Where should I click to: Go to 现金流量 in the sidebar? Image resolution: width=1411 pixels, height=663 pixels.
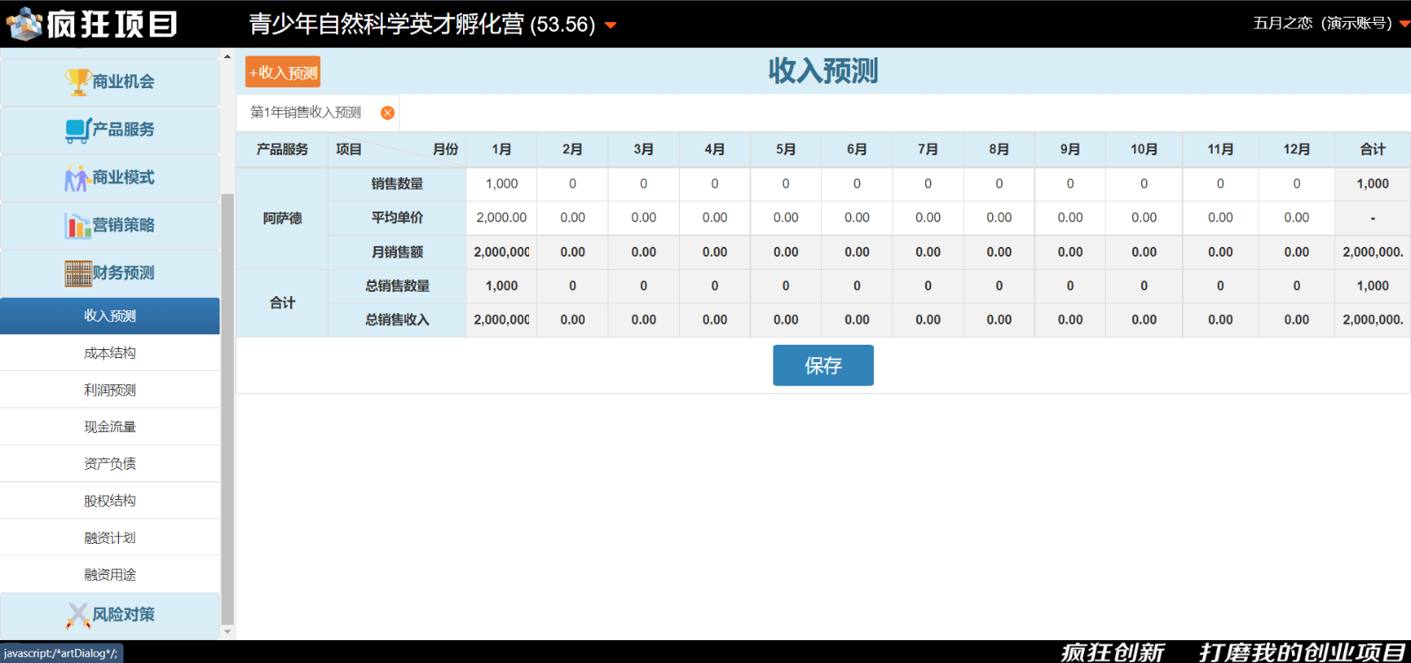pos(110,427)
